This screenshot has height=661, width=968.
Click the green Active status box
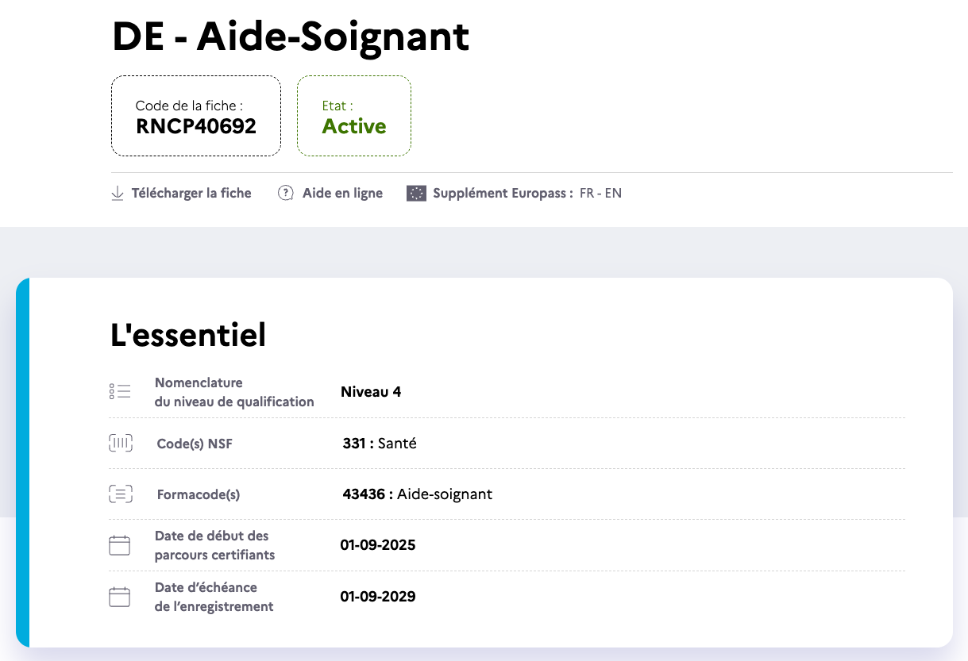pyautogui.click(x=354, y=117)
